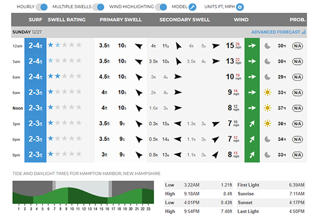Open the Units gear settings icon
Viewport: 312px width, 218px height.
click(x=240, y=7)
